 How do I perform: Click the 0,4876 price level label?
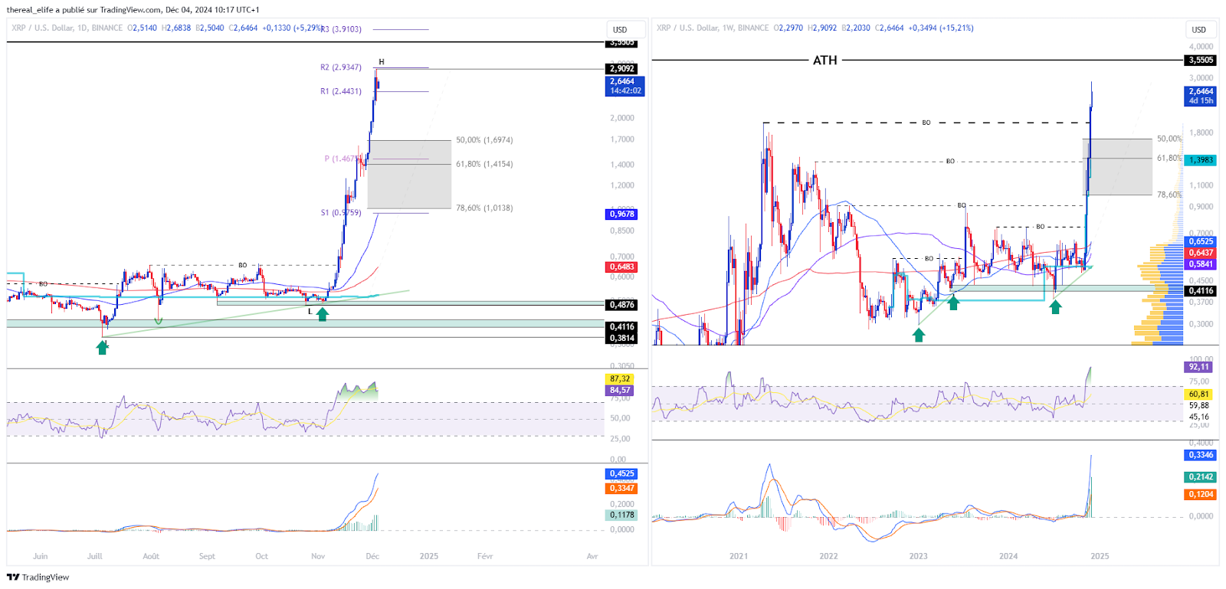[x=621, y=305]
